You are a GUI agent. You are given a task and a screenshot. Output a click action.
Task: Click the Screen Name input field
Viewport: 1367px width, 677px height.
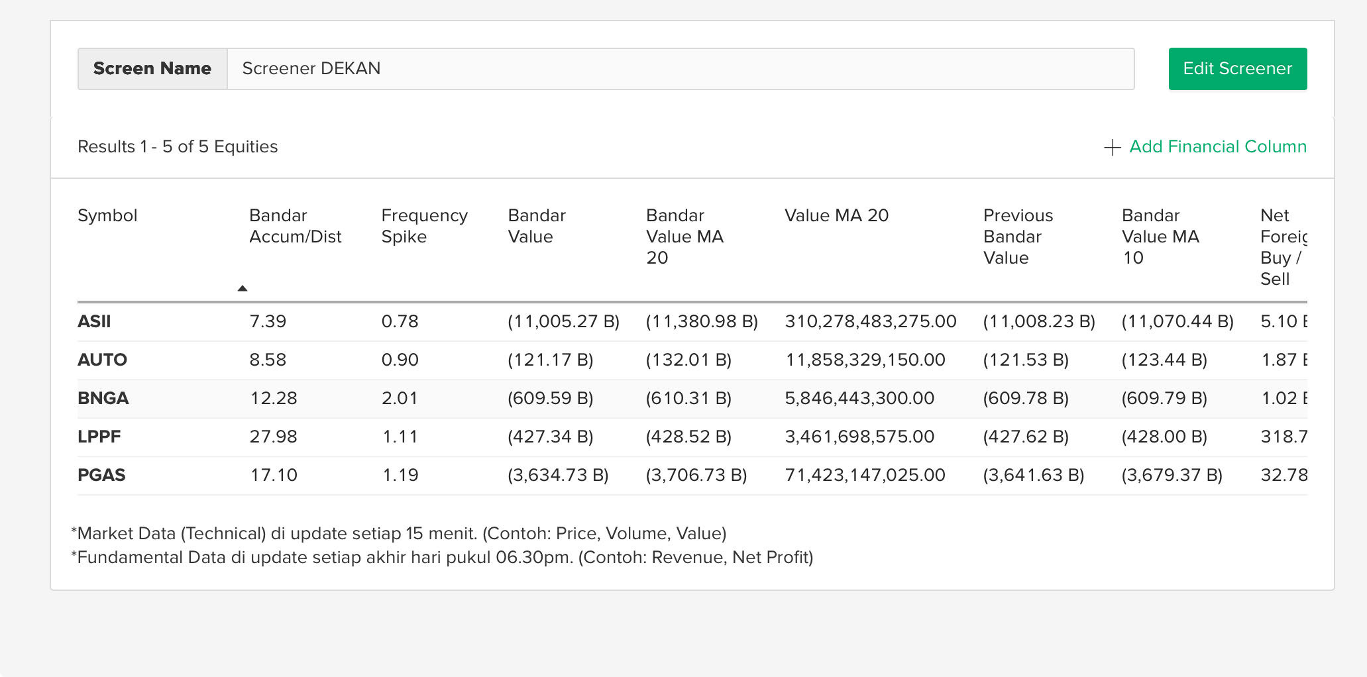click(680, 69)
